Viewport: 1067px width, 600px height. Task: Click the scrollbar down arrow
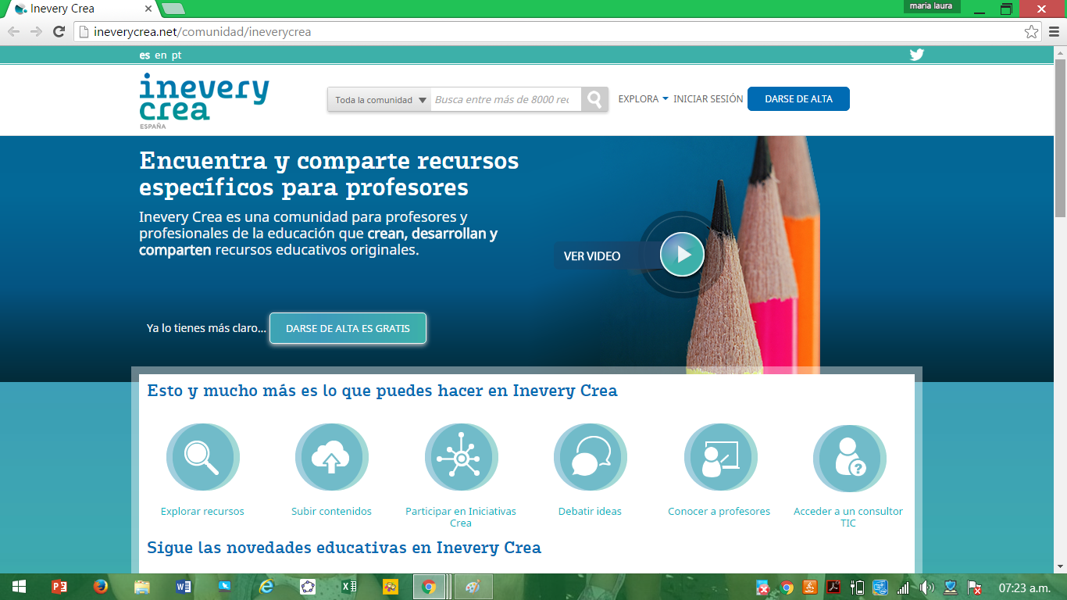click(1060, 567)
